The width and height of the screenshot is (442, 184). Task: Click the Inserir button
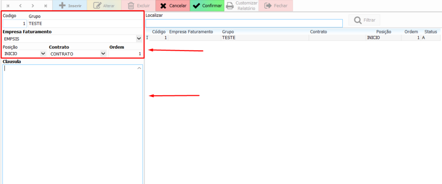[69, 6]
